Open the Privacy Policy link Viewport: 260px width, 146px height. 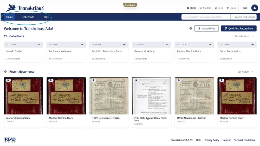[x=212, y=140]
